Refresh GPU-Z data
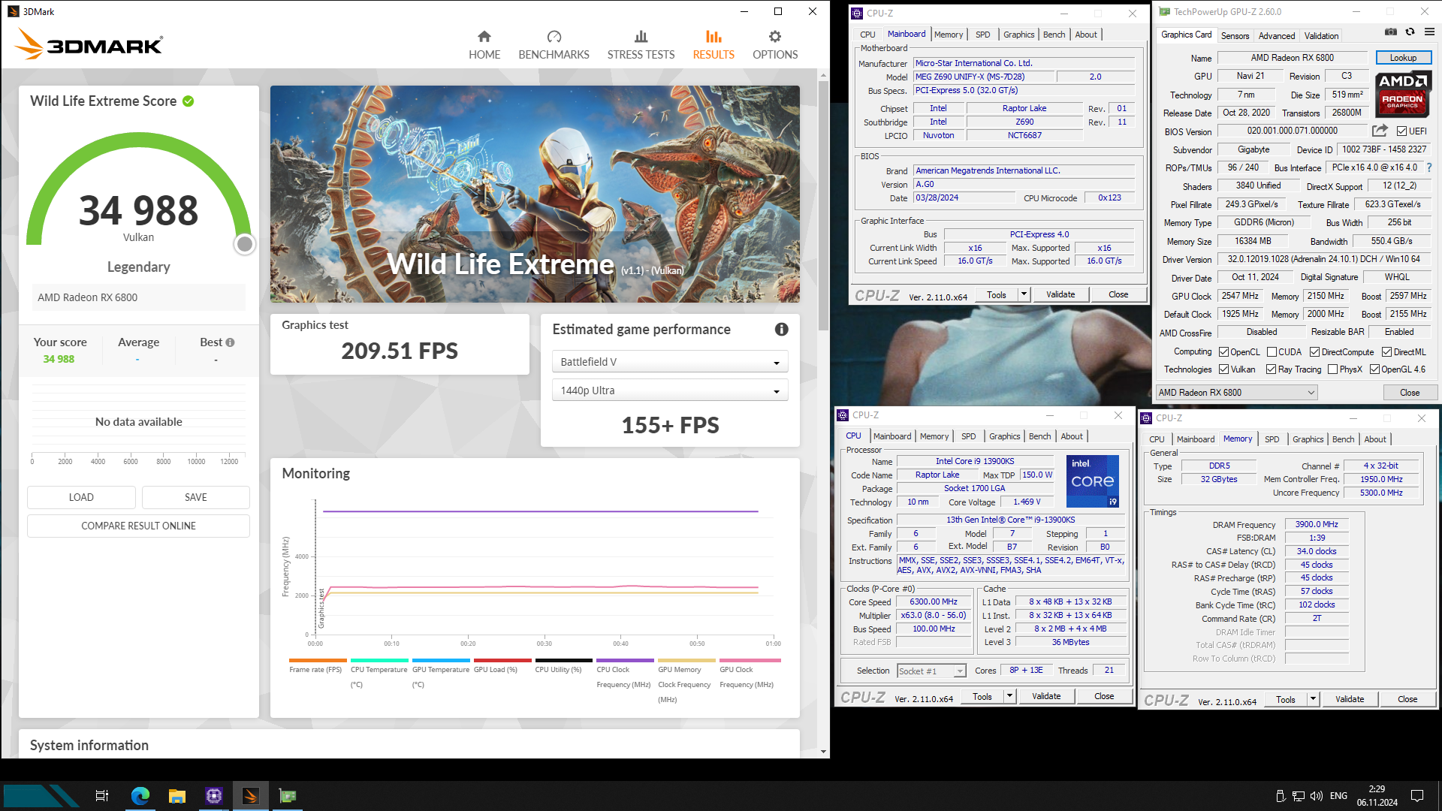 click(1410, 32)
